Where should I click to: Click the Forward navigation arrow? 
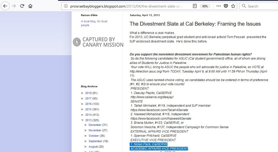coord(14,6)
